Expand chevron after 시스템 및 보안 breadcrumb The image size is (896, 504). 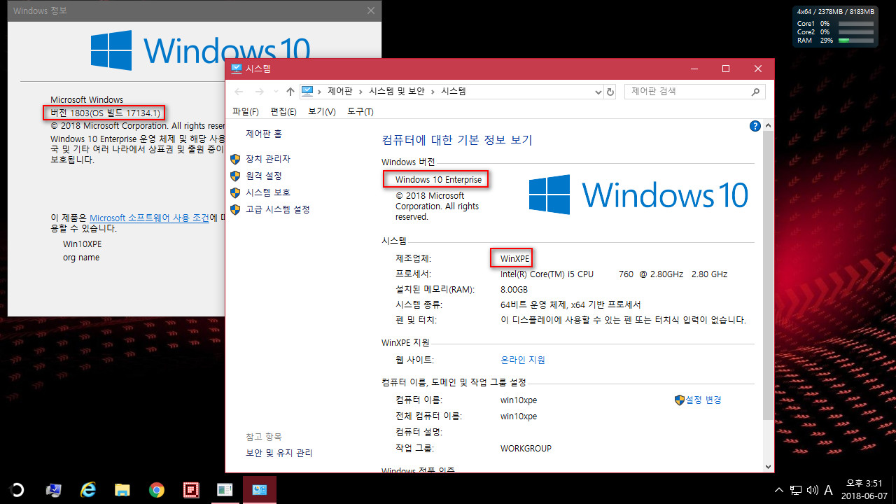[x=433, y=92]
